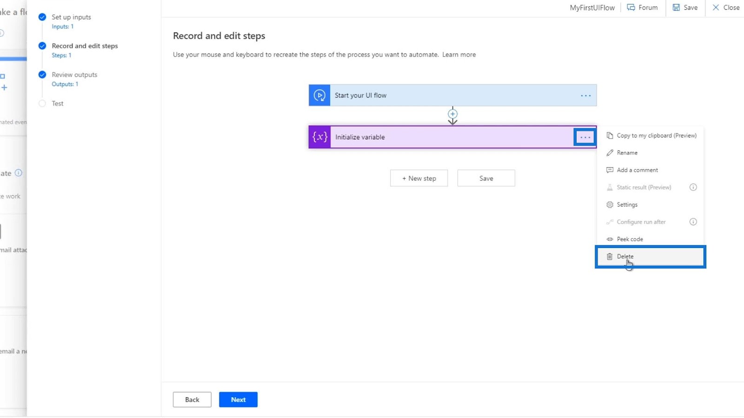The image size is (744, 418).
Task: Select Peek code in the context menu
Action: (630, 239)
